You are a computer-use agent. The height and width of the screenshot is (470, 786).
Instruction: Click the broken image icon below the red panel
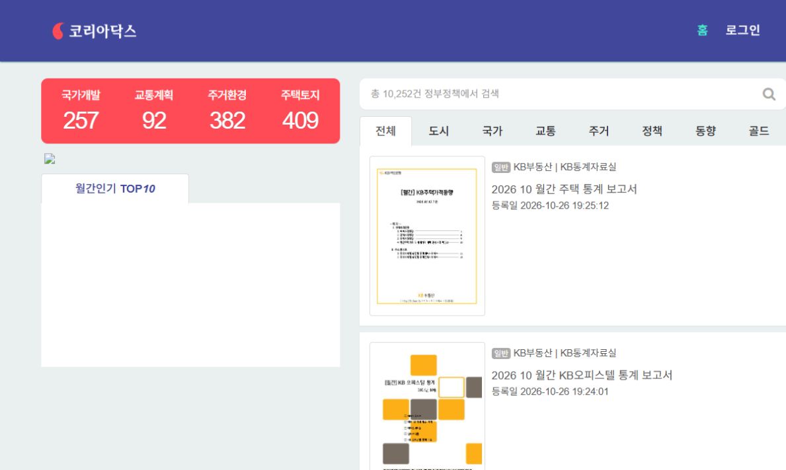tap(50, 158)
